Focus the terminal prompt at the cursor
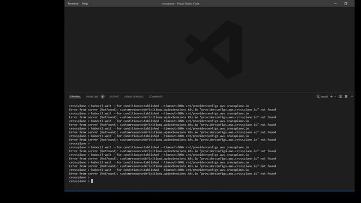Screen dimensions: 361x203 [92, 181]
